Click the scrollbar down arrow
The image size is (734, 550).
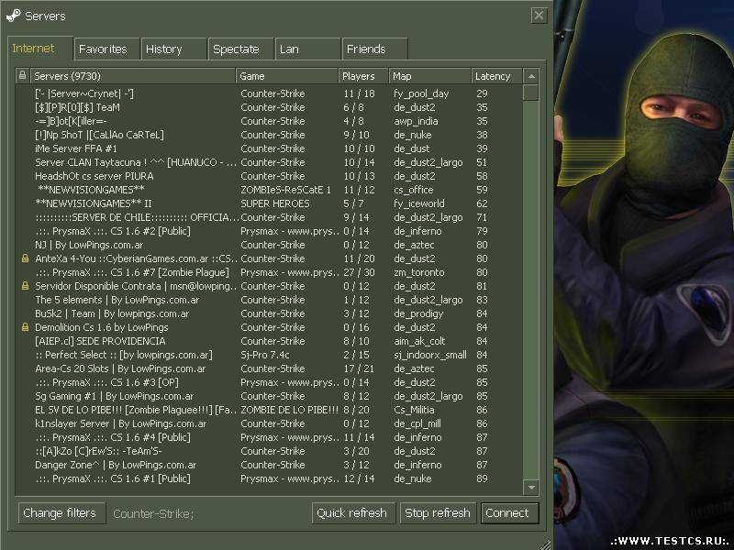[531, 487]
